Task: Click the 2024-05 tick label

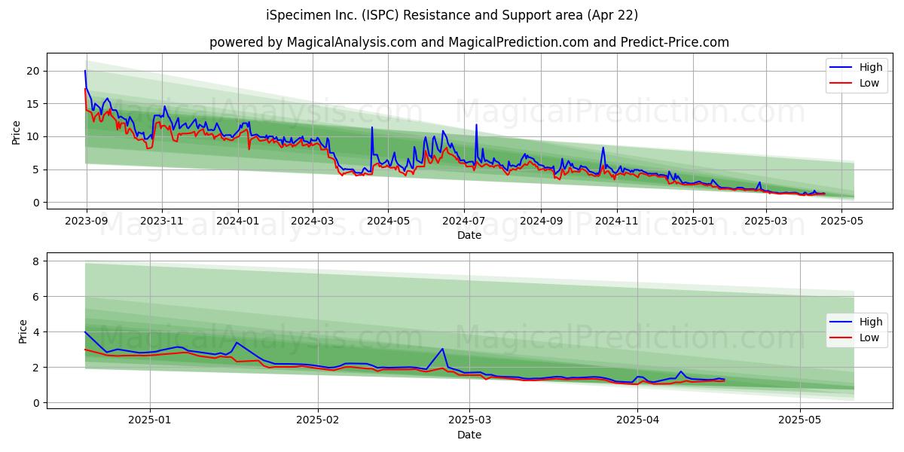Action: (389, 221)
